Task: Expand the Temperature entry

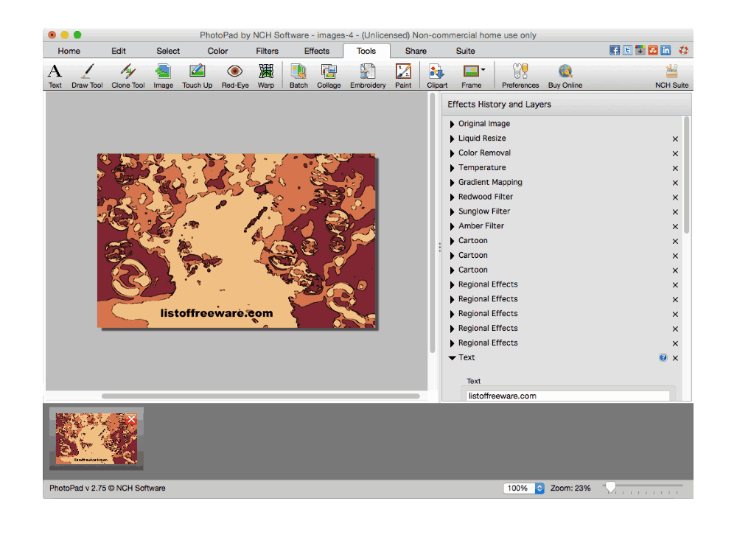Action: click(x=452, y=168)
